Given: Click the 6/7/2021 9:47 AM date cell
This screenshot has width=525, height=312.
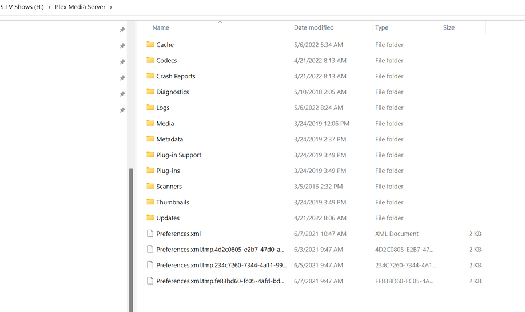Looking at the screenshot, I should 319,281.
